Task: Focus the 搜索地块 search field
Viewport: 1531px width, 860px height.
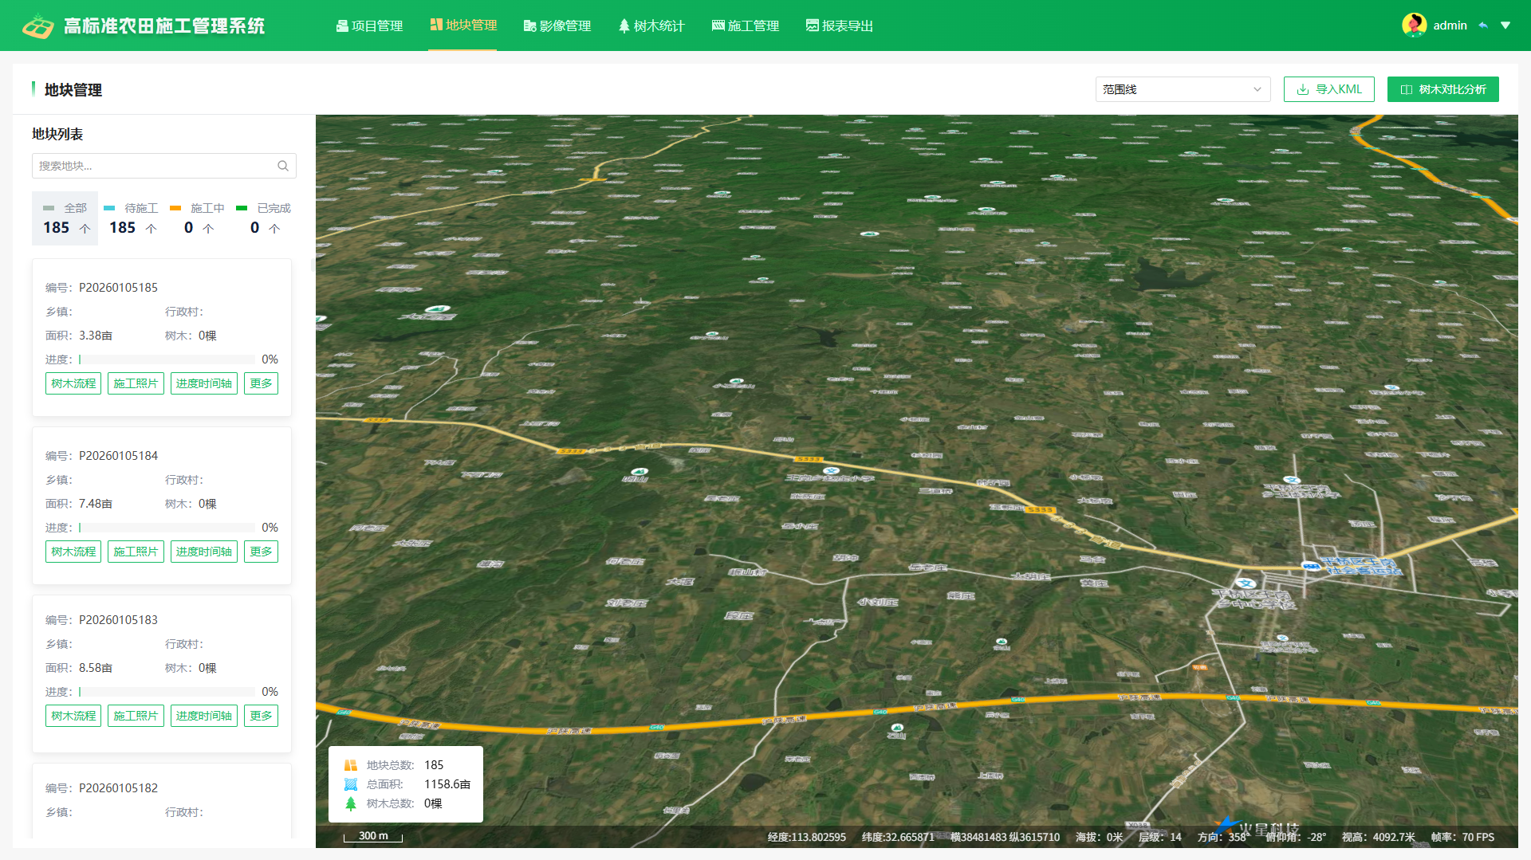Action: 164,166
